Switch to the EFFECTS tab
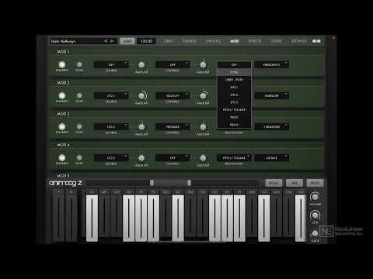This screenshot has height=279, width=373. (x=255, y=41)
